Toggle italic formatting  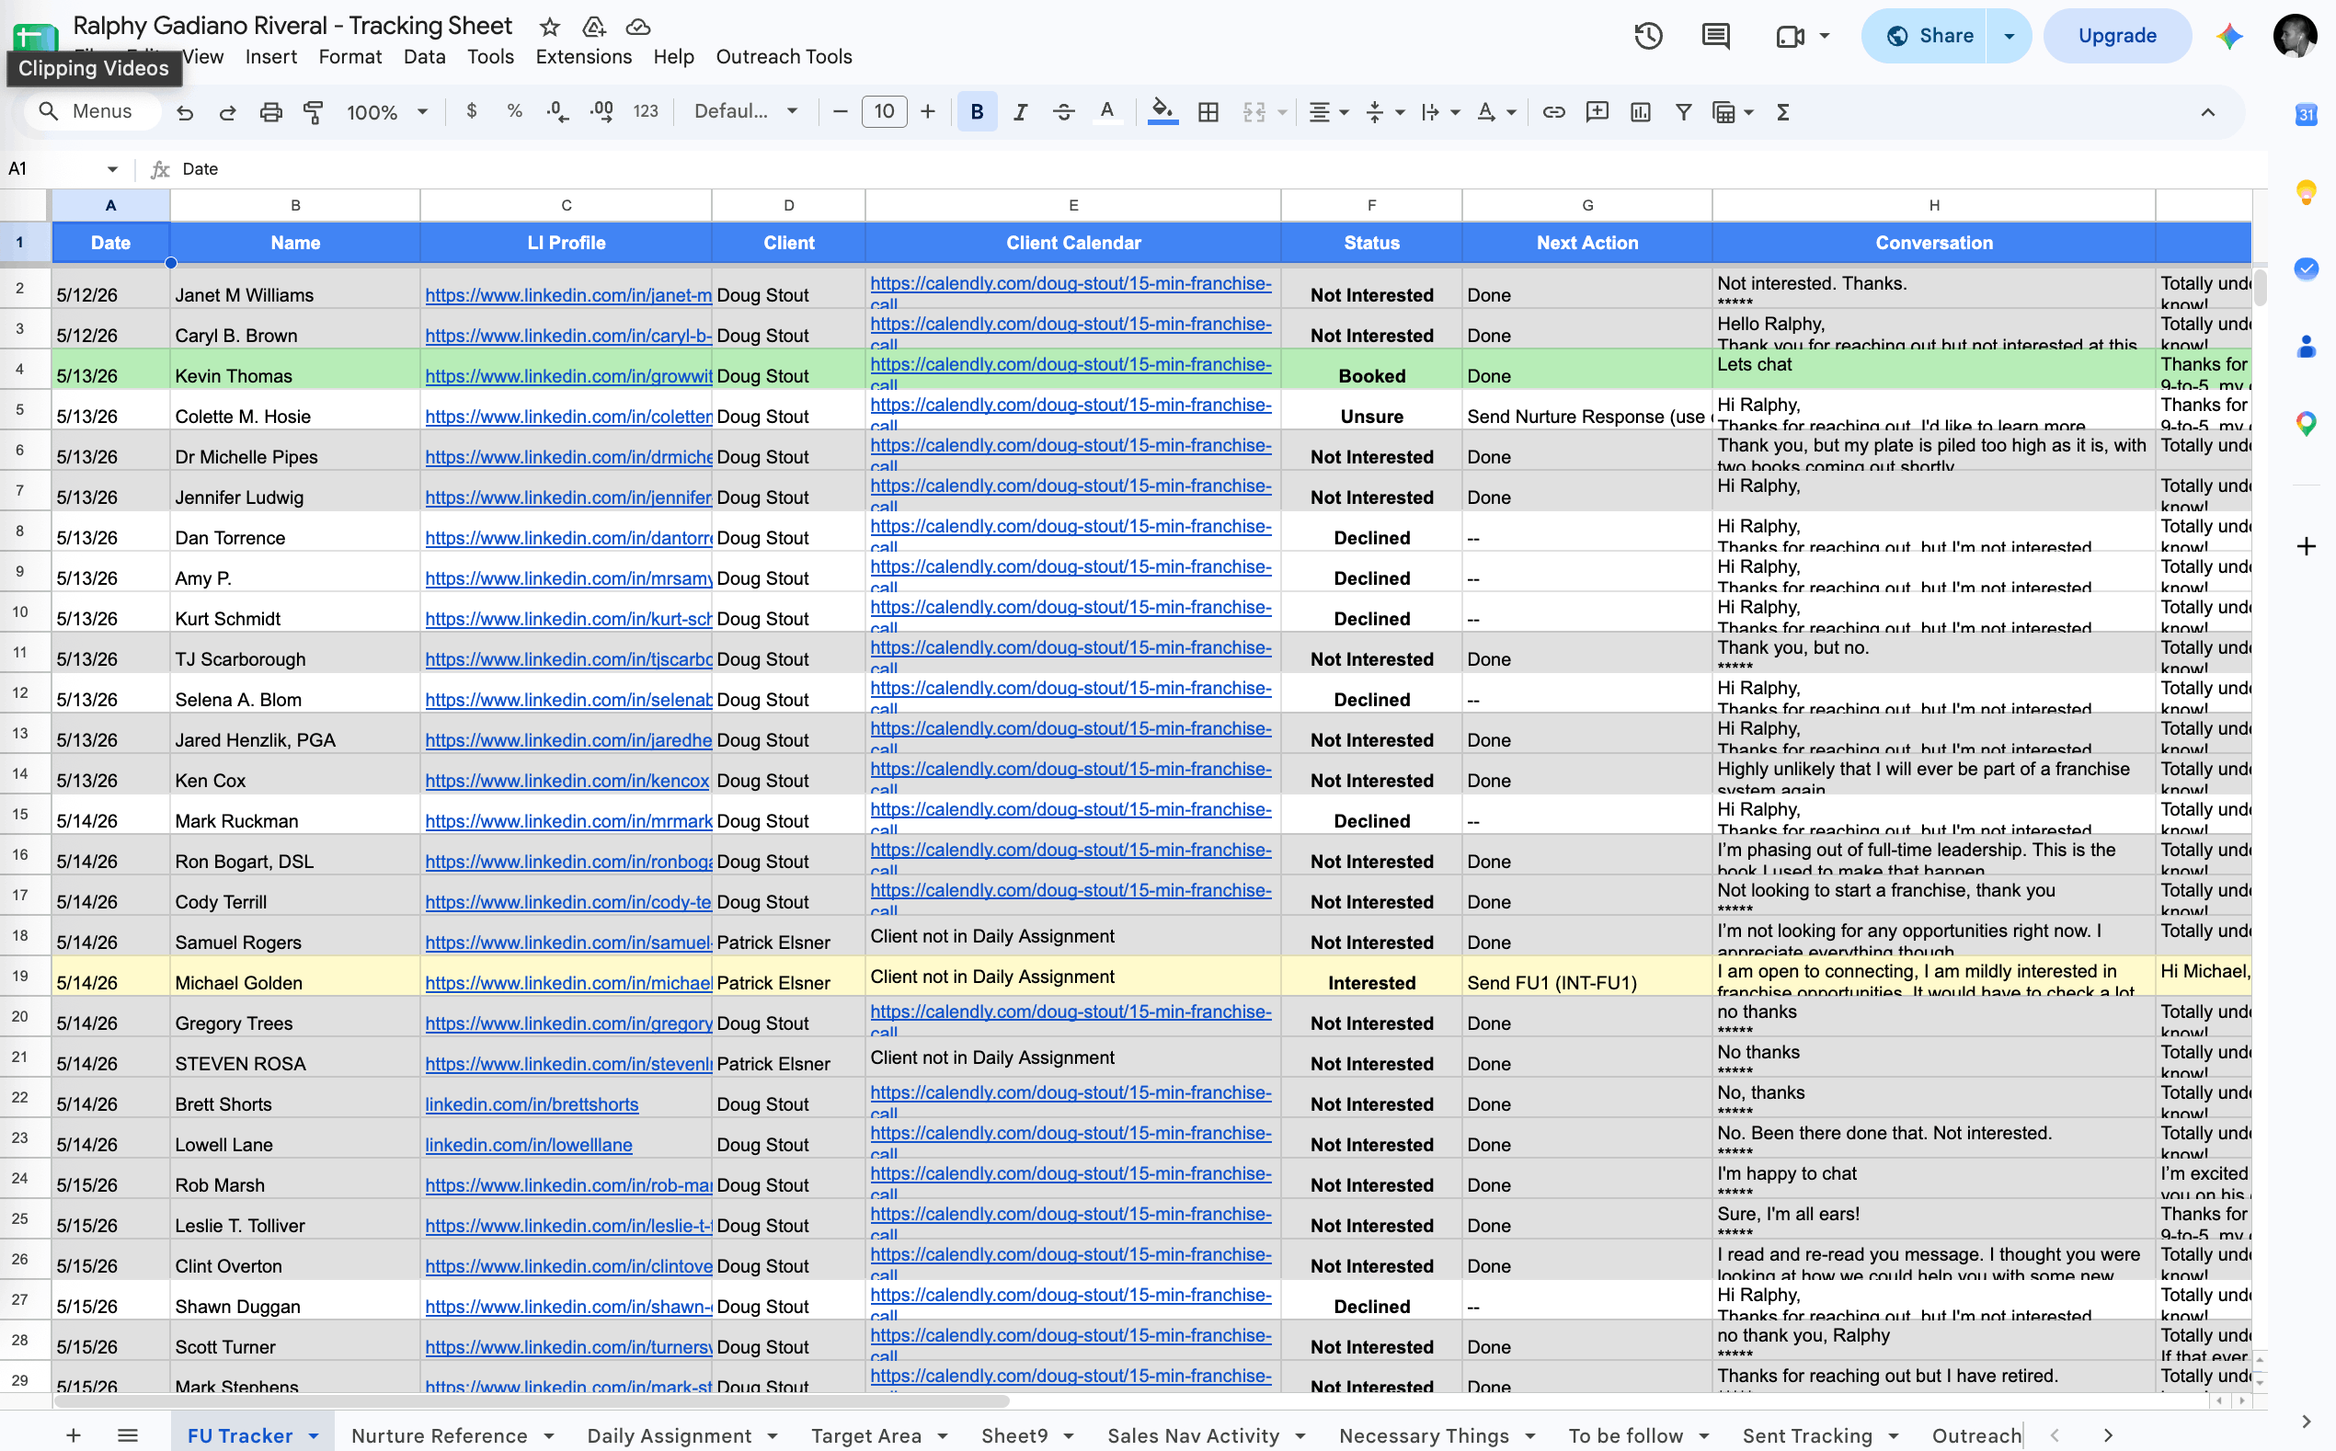1020,112
